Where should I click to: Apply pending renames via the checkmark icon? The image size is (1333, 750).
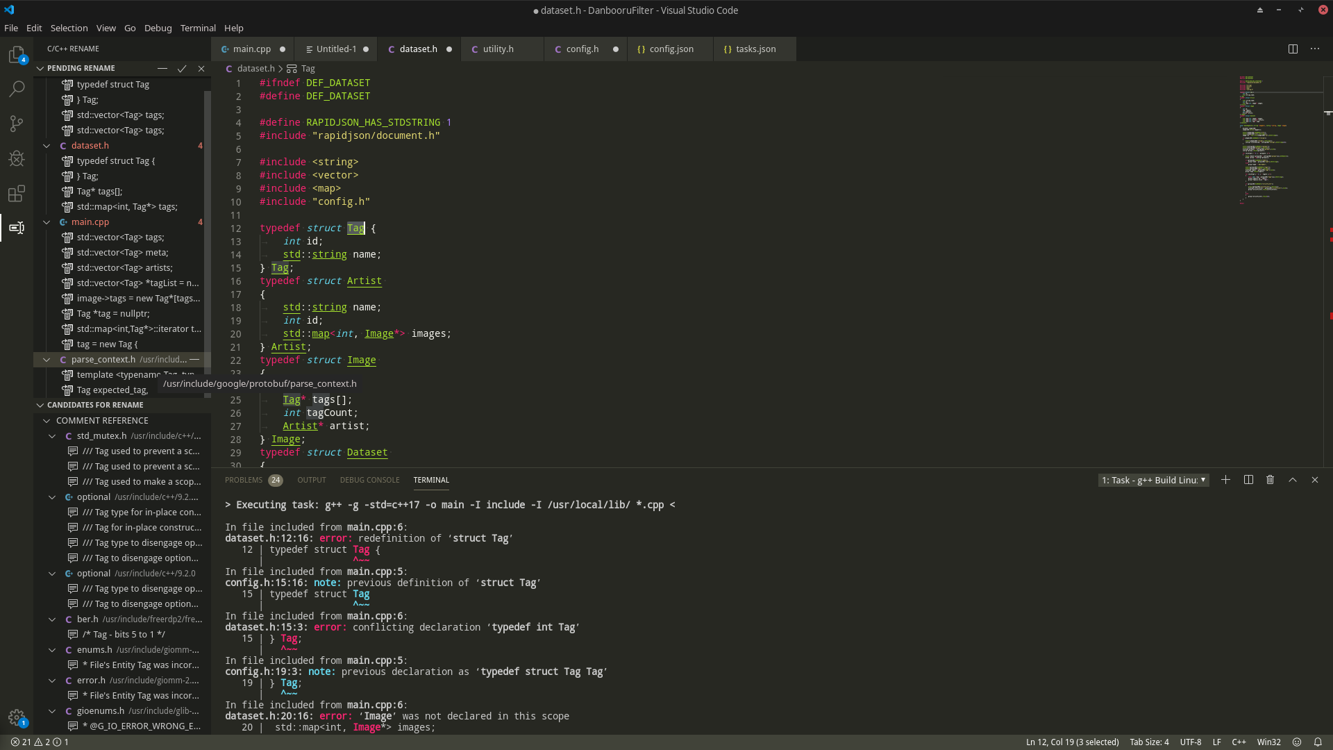click(182, 69)
